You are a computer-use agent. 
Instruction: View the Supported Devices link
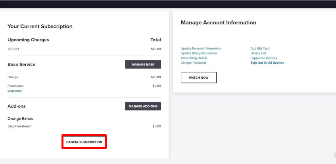click(264, 58)
